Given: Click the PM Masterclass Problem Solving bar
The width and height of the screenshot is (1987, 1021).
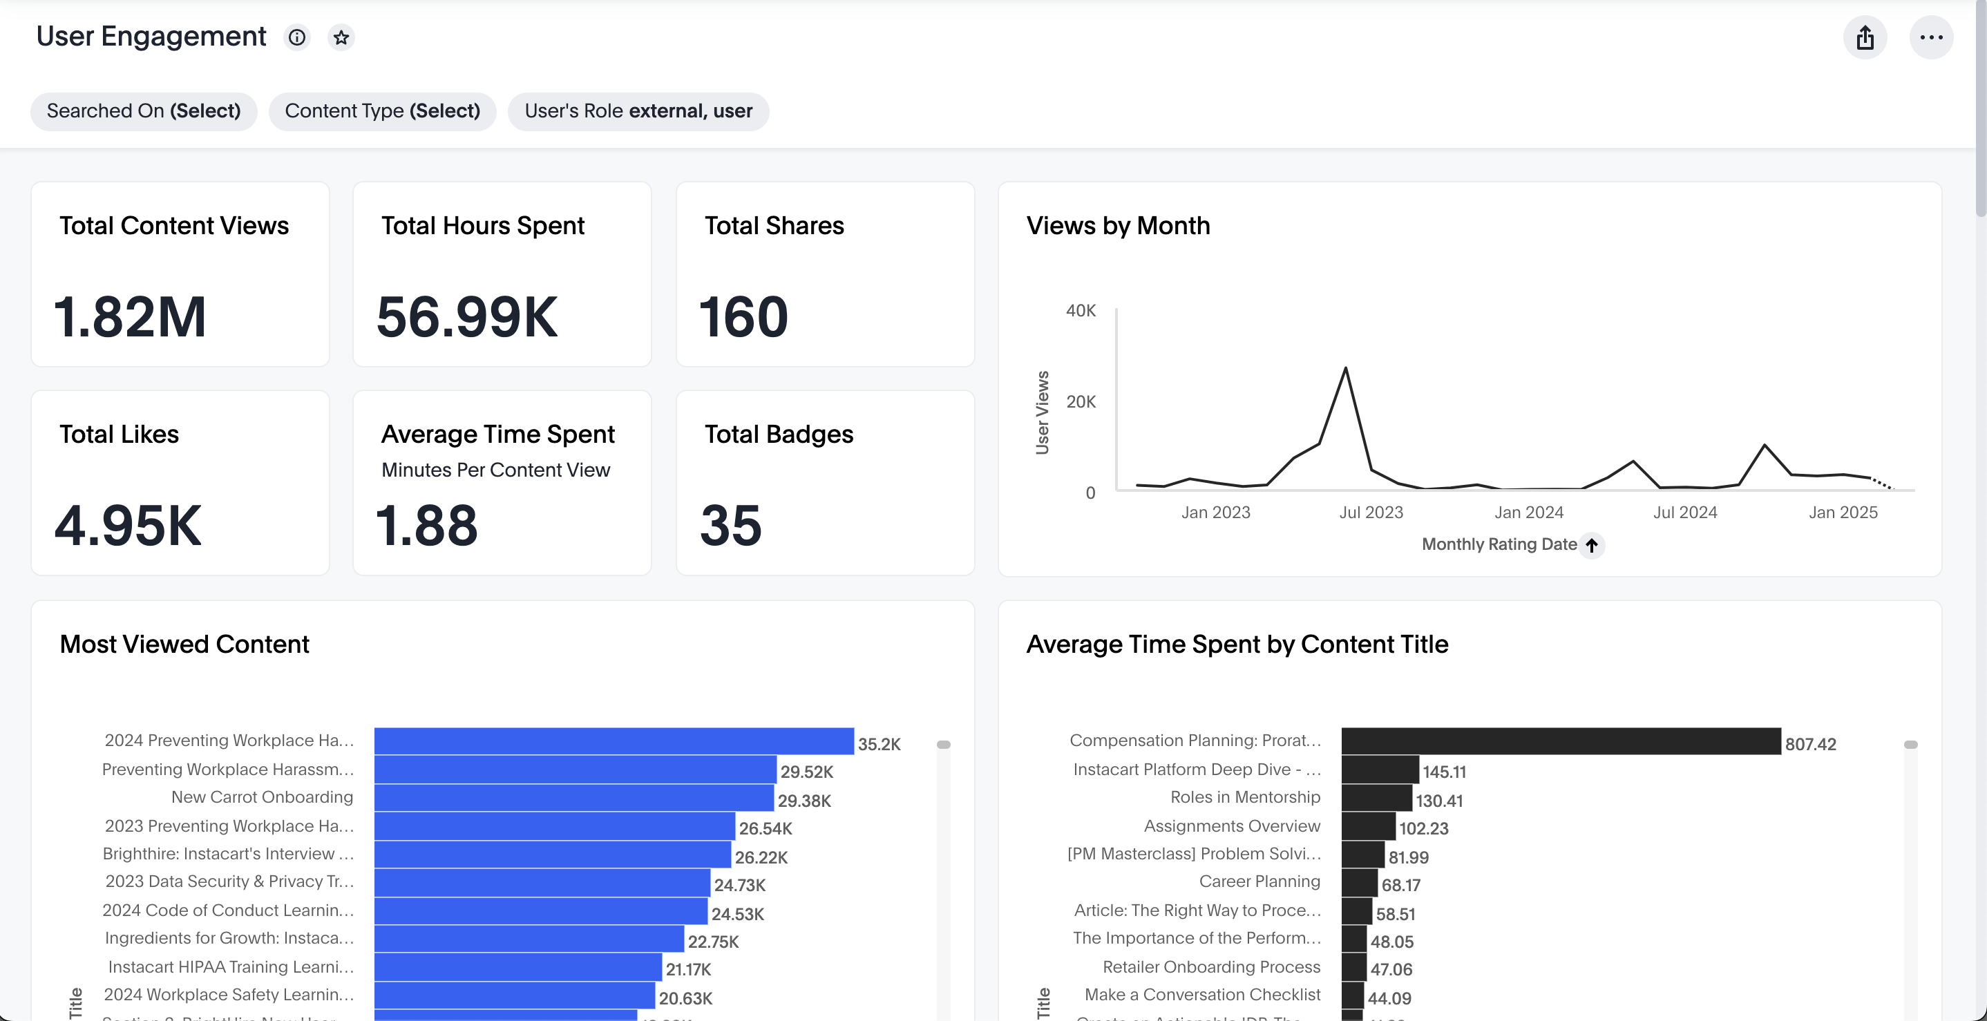Looking at the screenshot, I should (x=1364, y=855).
